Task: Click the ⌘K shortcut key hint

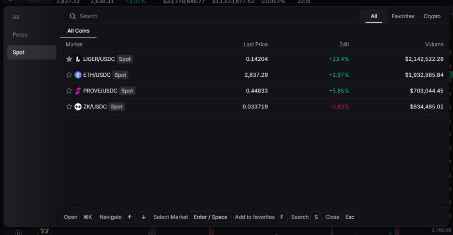Action: [x=87, y=217]
